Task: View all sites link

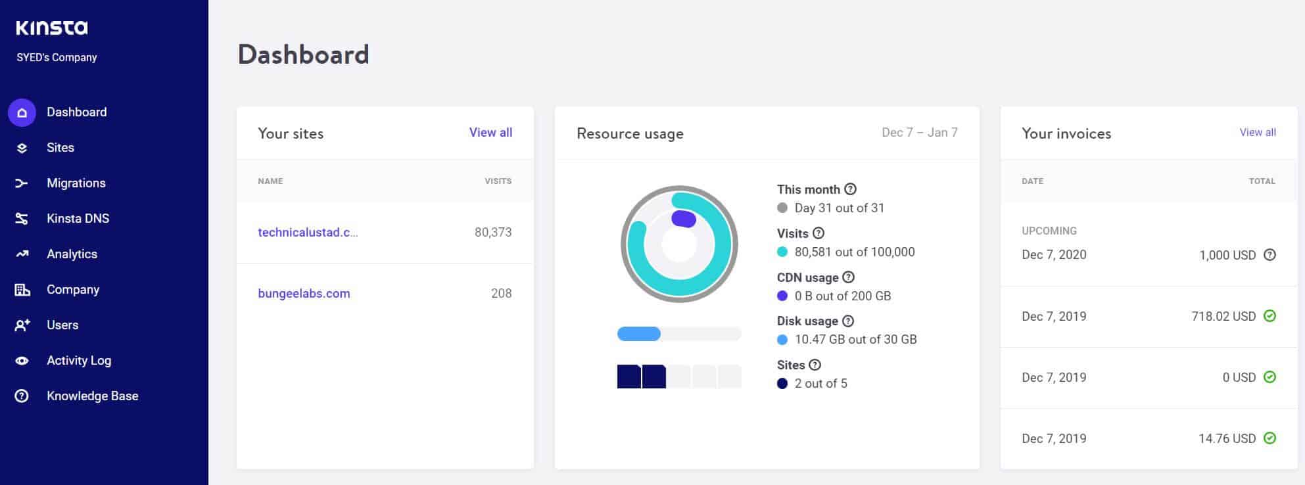Action: point(490,133)
